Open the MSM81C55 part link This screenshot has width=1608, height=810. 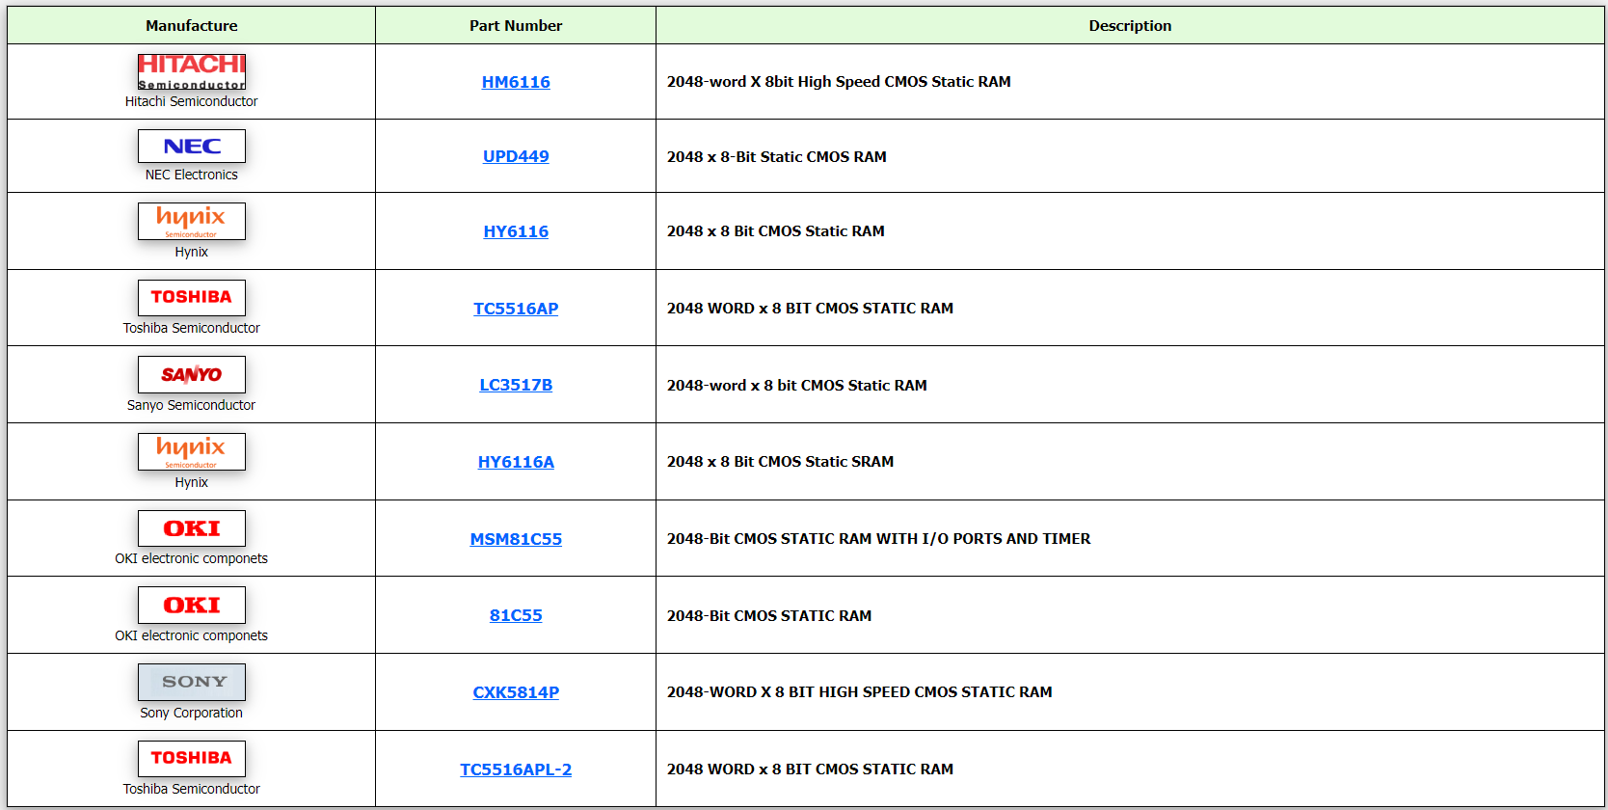pos(516,539)
